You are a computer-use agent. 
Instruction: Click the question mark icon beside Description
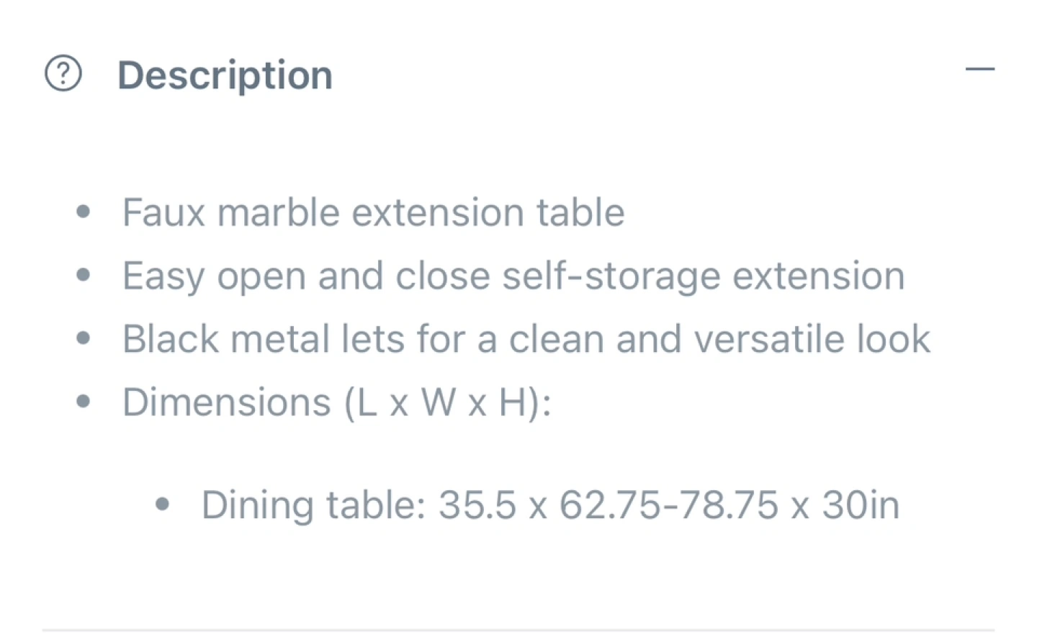coord(63,73)
